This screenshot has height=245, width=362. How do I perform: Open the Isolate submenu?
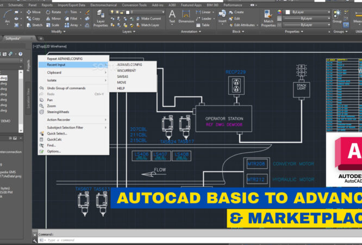point(73,80)
